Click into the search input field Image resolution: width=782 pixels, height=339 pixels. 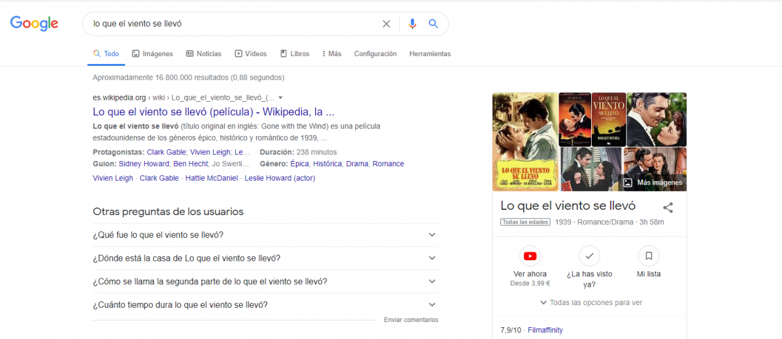tap(235, 24)
